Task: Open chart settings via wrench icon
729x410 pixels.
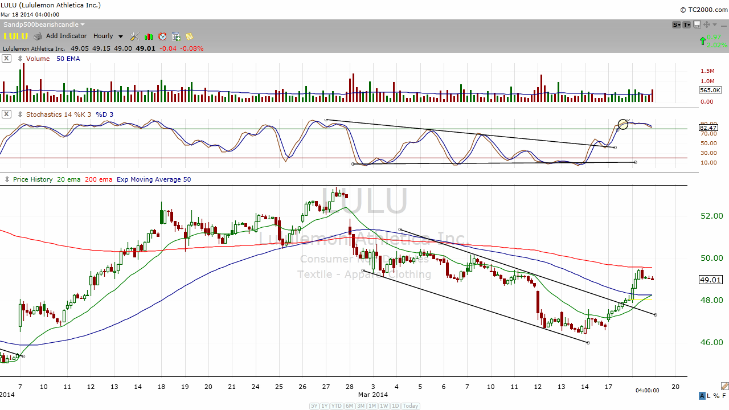Action: click(x=134, y=36)
